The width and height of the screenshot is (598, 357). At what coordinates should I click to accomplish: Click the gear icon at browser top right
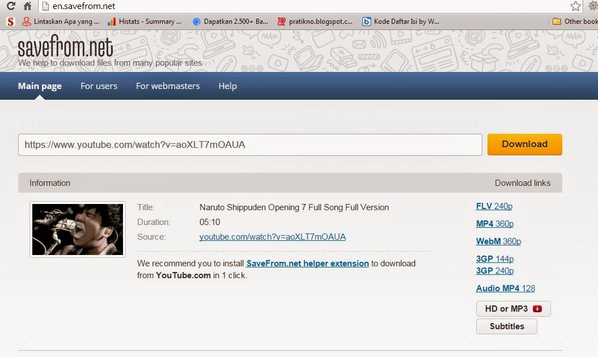[593, 6]
